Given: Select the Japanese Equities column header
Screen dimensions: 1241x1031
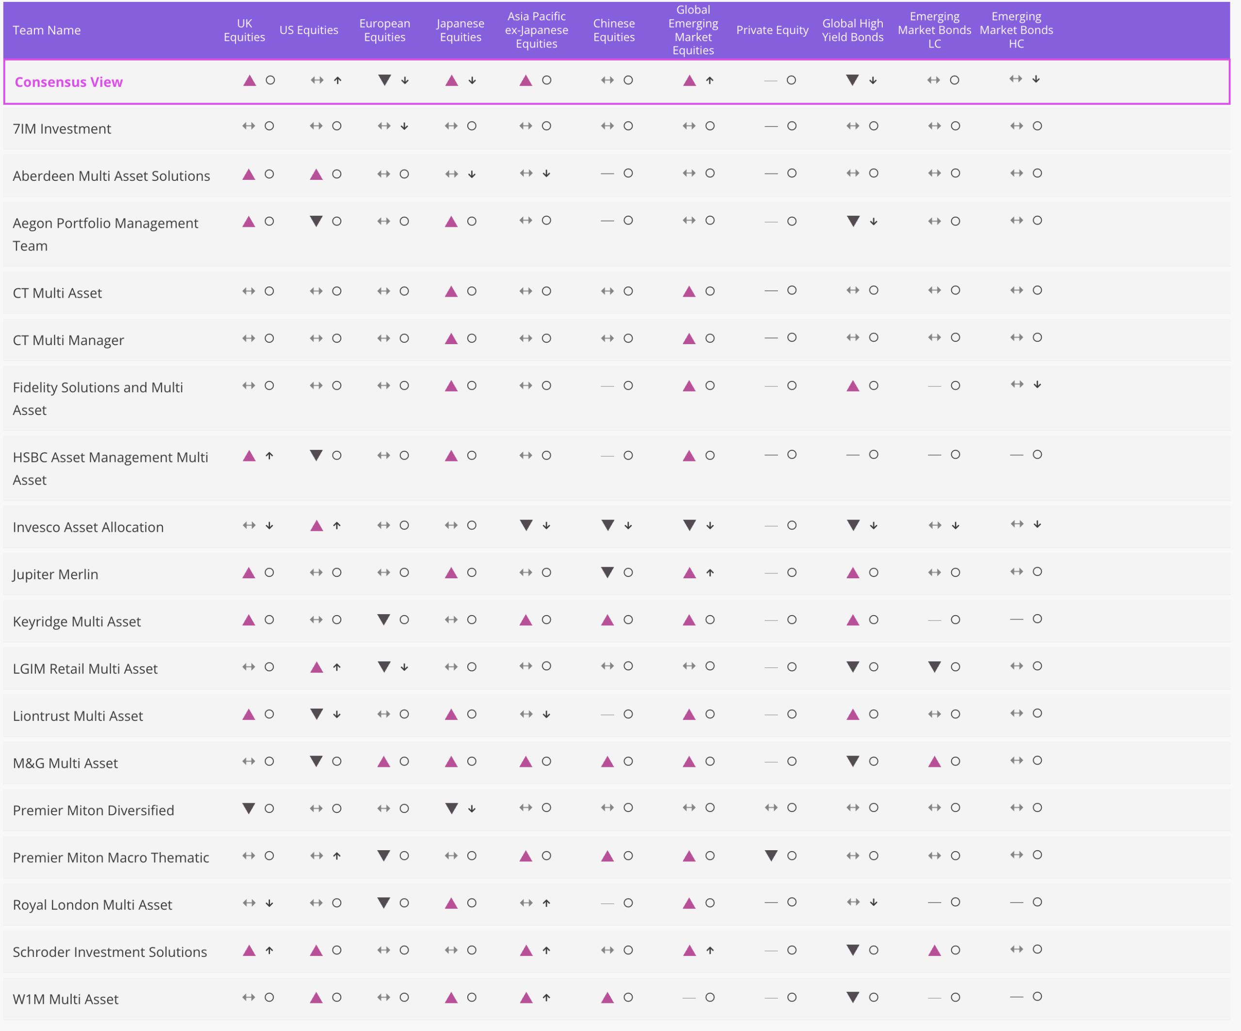Looking at the screenshot, I should point(461,30).
